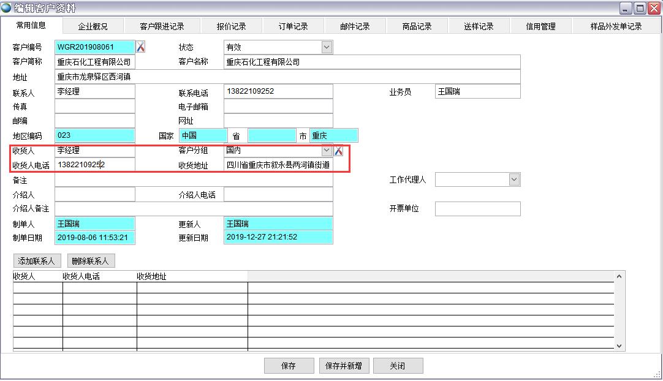The height and width of the screenshot is (381, 663).
Task: Click the contact table's scroll-up arrow
Action: 618,276
